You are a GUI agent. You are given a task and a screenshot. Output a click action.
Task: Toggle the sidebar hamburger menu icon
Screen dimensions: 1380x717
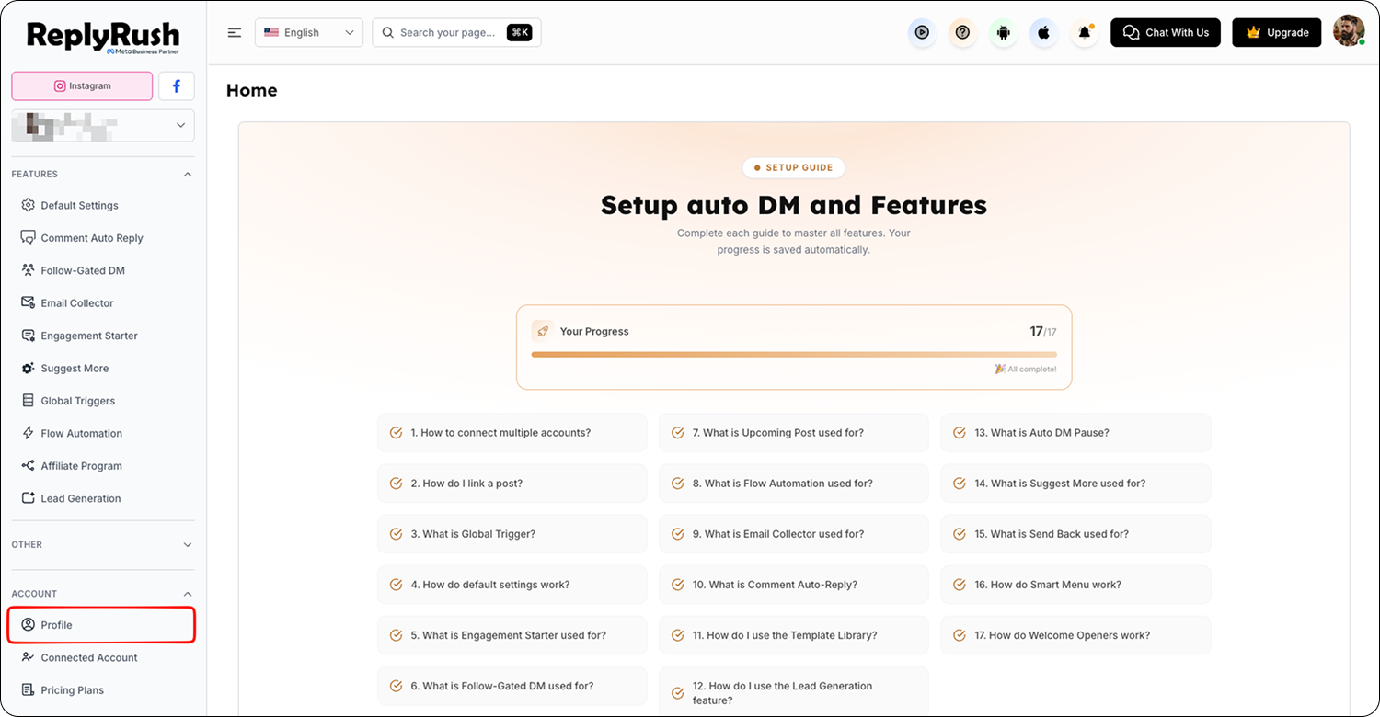pos(235,32)
